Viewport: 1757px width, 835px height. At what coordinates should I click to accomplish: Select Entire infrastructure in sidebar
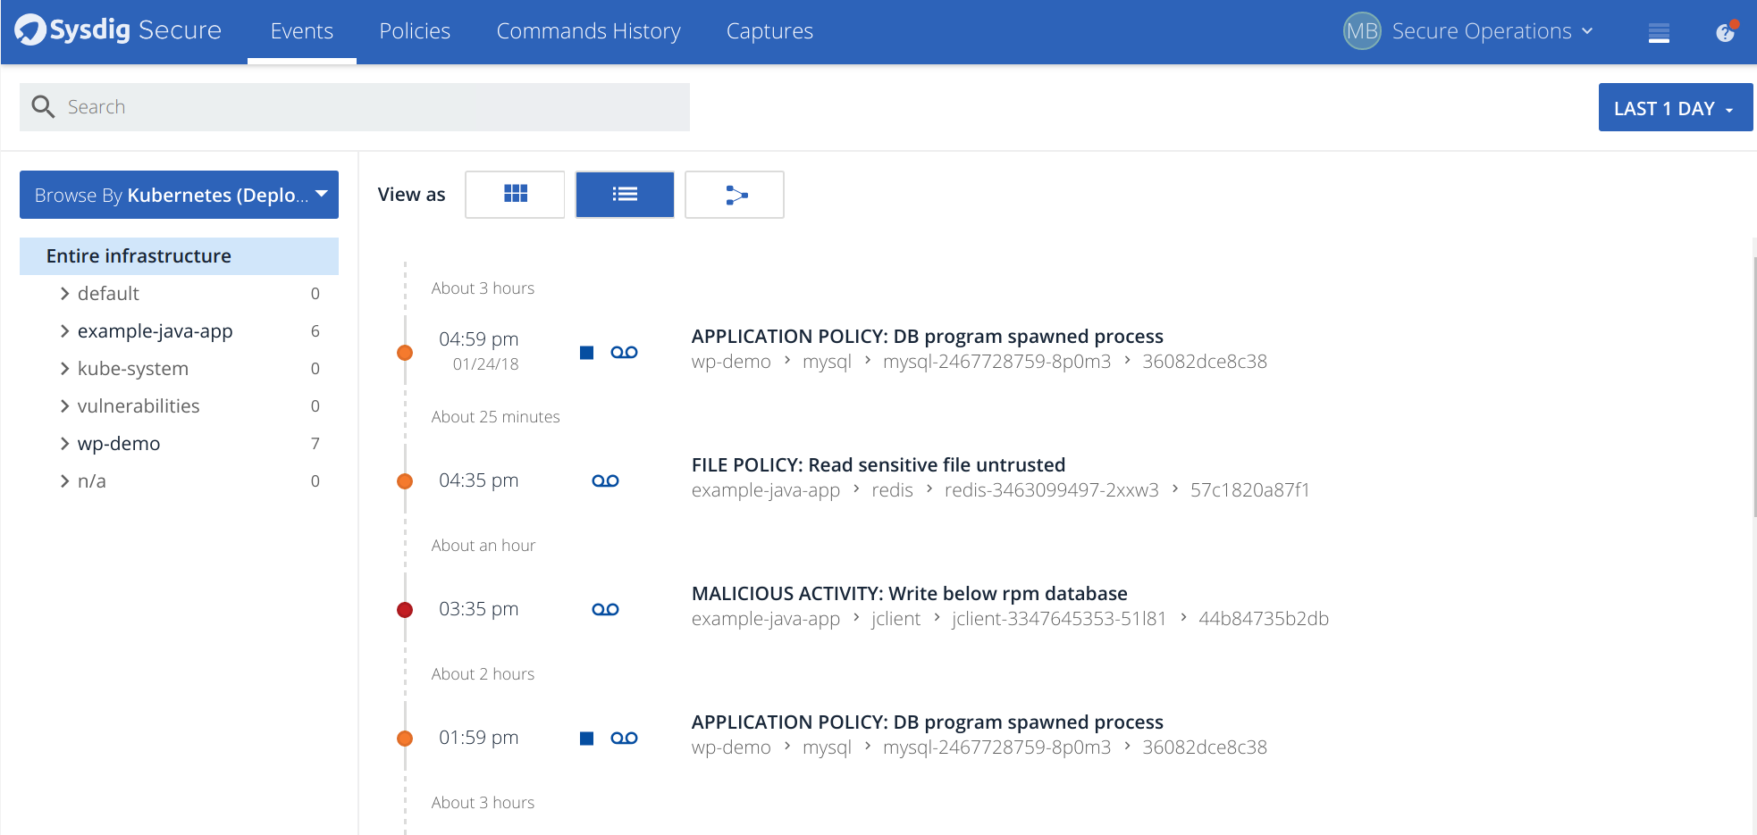click(179, 256)
